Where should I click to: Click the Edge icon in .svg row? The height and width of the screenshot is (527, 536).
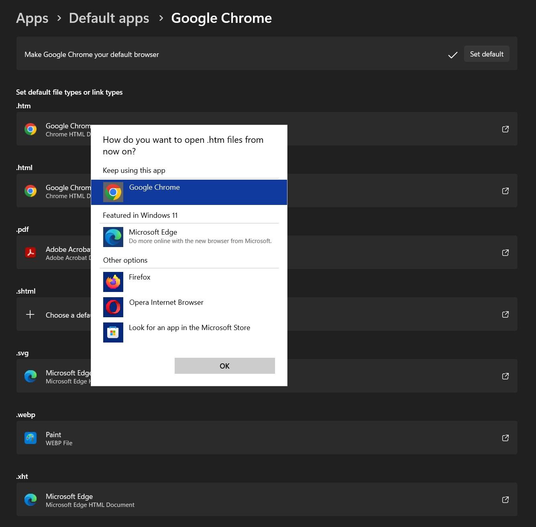[31, 376]
